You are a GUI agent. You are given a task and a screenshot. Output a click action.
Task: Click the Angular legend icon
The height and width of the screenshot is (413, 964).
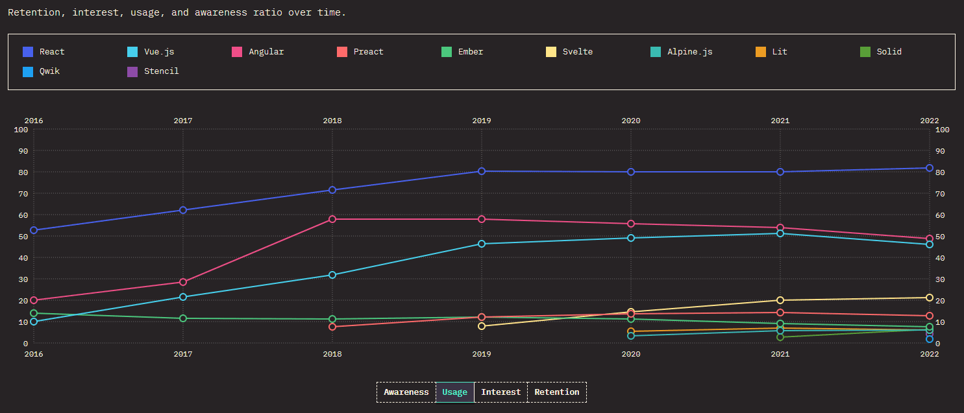pos(236,51)
